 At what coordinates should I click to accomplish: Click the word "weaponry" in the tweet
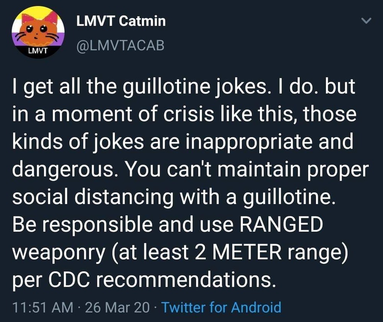click(x=62, y=253)
